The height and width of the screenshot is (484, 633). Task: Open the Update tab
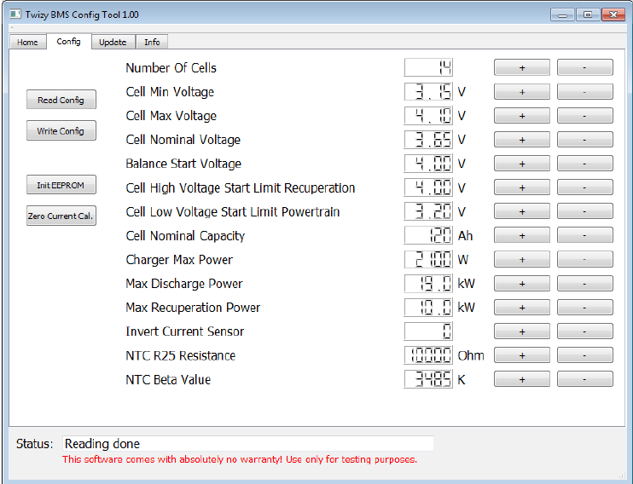point(112,42)
